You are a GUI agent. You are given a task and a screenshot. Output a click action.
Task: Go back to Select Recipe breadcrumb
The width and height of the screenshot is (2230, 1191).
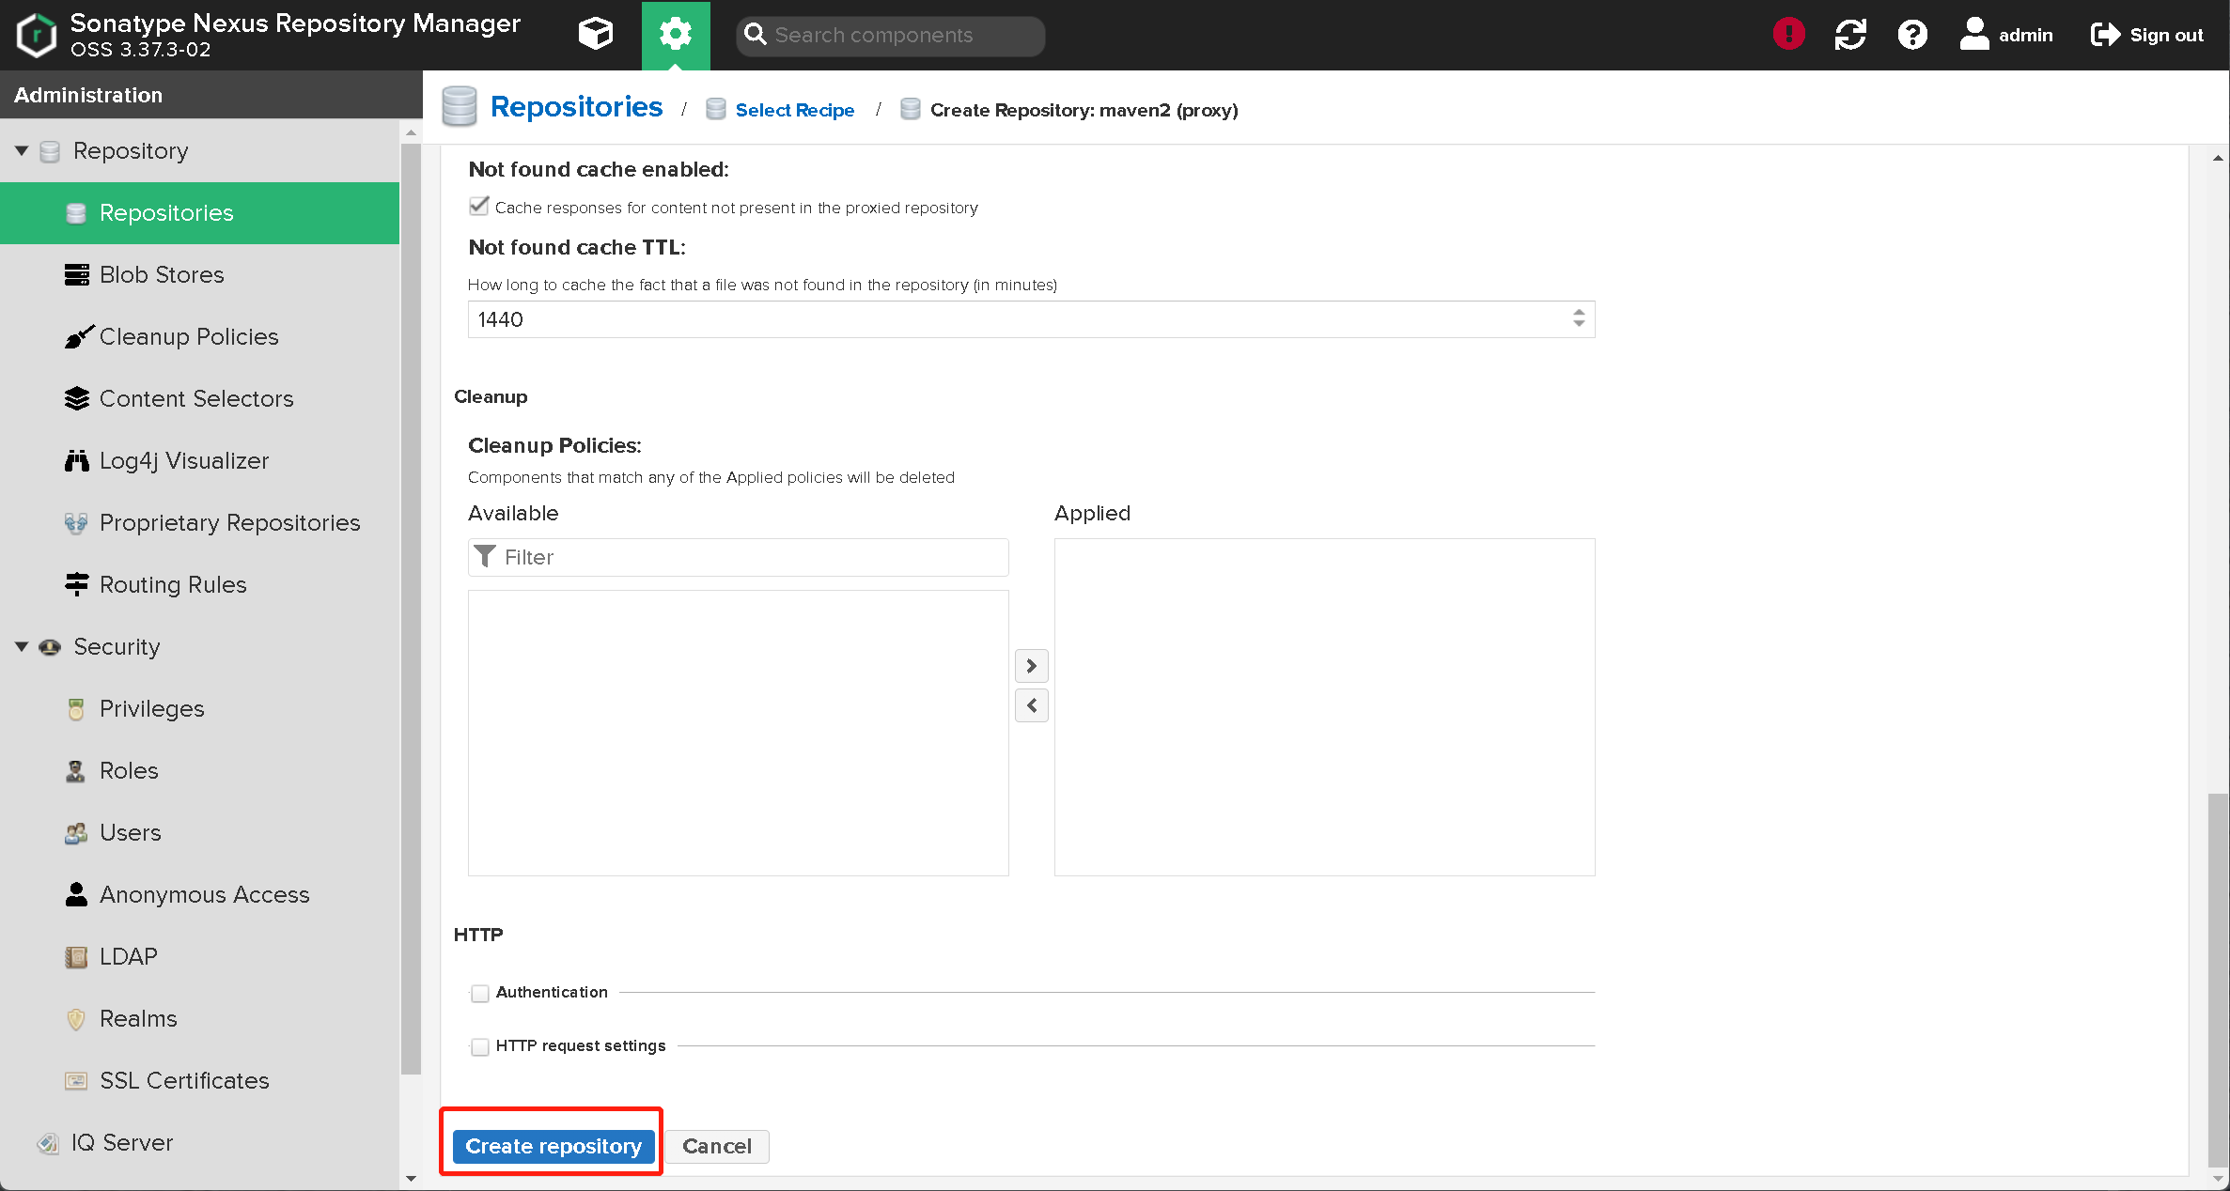point(795,110)
